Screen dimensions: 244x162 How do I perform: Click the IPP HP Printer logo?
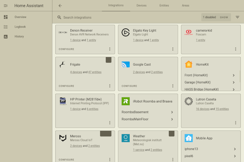pyautogui.click(x=63, y=101)
